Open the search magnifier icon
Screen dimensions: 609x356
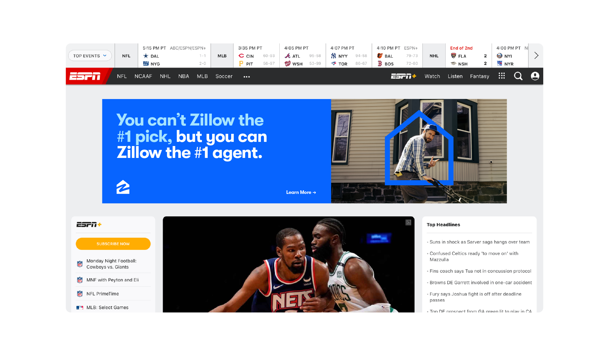[518, 76]
